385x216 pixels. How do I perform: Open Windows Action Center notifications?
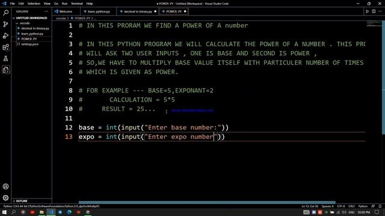coord(377,212)
